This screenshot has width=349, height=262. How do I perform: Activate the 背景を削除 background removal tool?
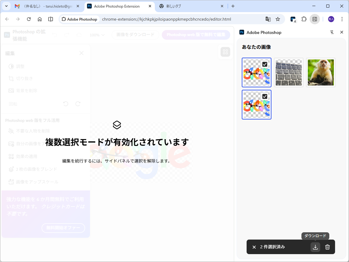[26, 90]
